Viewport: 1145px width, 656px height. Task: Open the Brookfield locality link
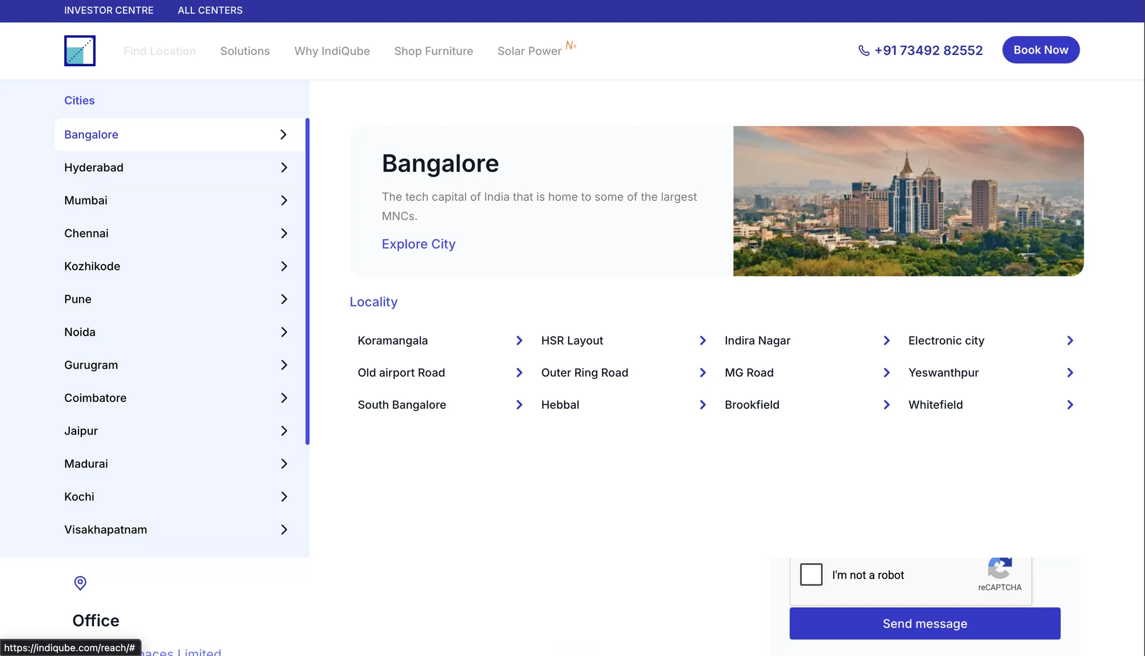[752, 405]
